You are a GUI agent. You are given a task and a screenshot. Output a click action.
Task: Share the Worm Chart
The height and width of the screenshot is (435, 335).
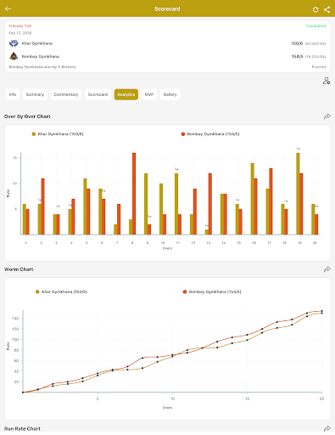tap(327, 269)
